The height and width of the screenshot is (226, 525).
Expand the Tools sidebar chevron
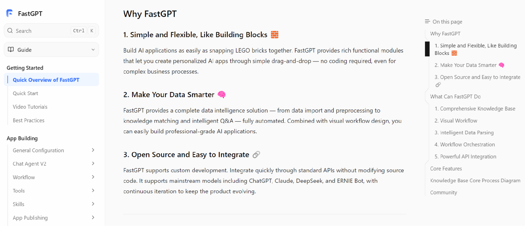coord(93,191)
